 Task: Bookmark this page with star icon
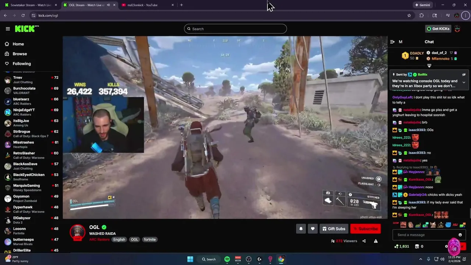pos(409,15)
